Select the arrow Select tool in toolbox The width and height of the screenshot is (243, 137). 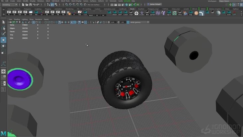pyautogui.click(x=4, y=22)
